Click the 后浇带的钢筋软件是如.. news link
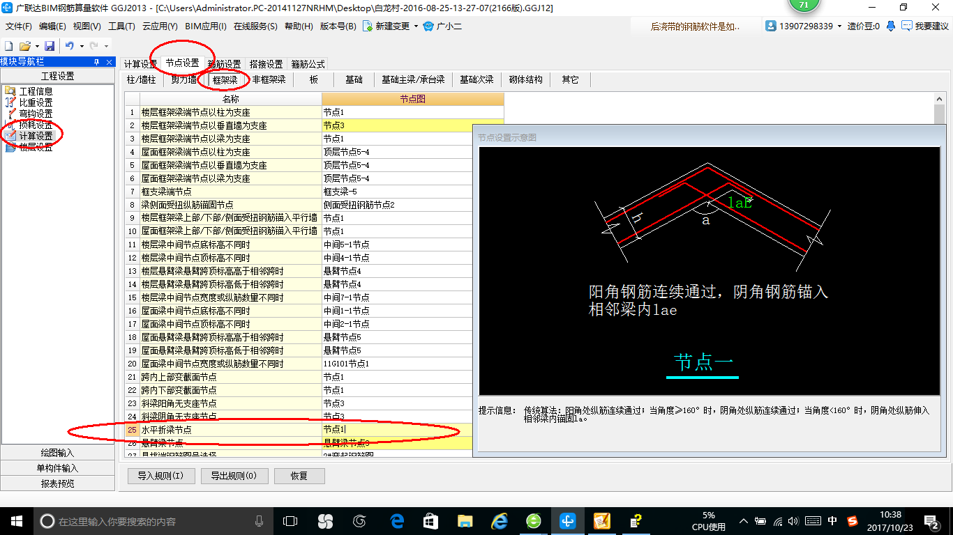 (695, 26)
